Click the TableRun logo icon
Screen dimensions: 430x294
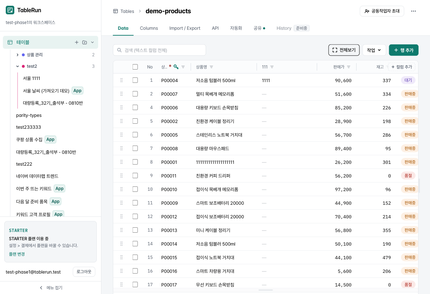tap(10, 10)
